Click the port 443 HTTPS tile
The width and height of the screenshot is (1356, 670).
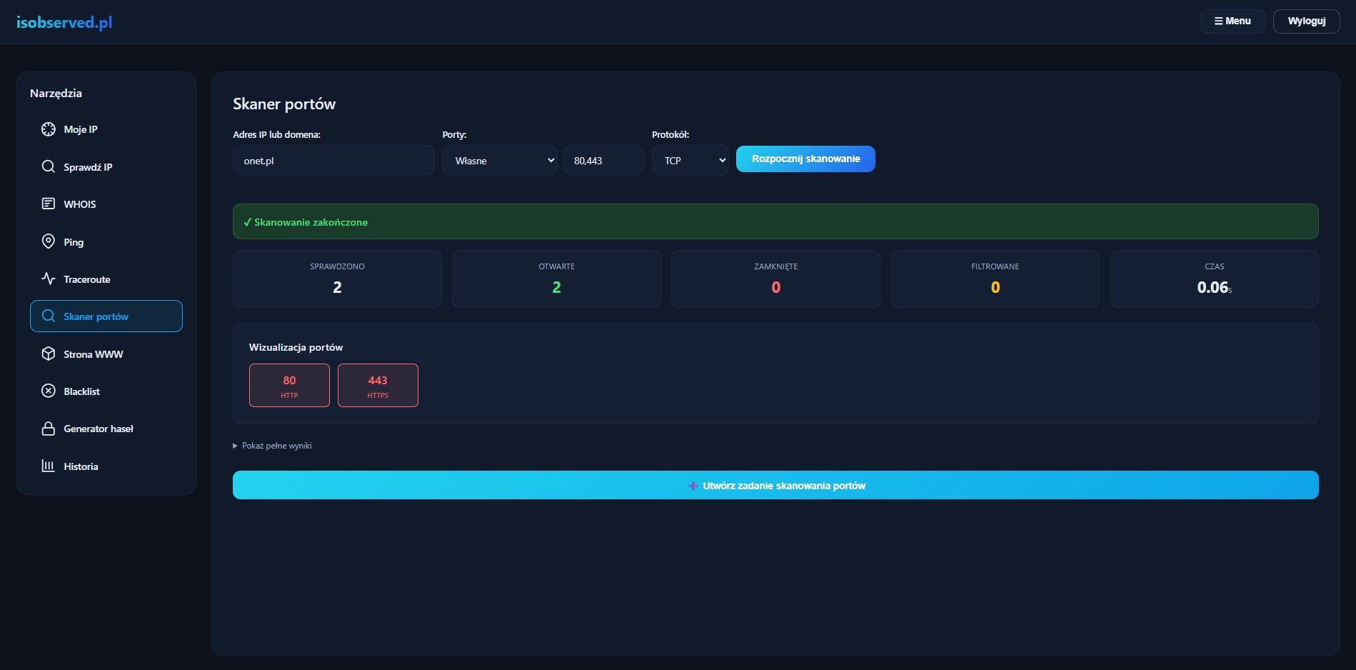(378, 385)
